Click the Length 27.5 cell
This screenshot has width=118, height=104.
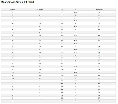coord(99,61)
